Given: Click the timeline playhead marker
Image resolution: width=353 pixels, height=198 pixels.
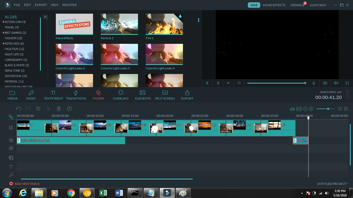Looking at the screenshot, I should click(x=308, y=118).
